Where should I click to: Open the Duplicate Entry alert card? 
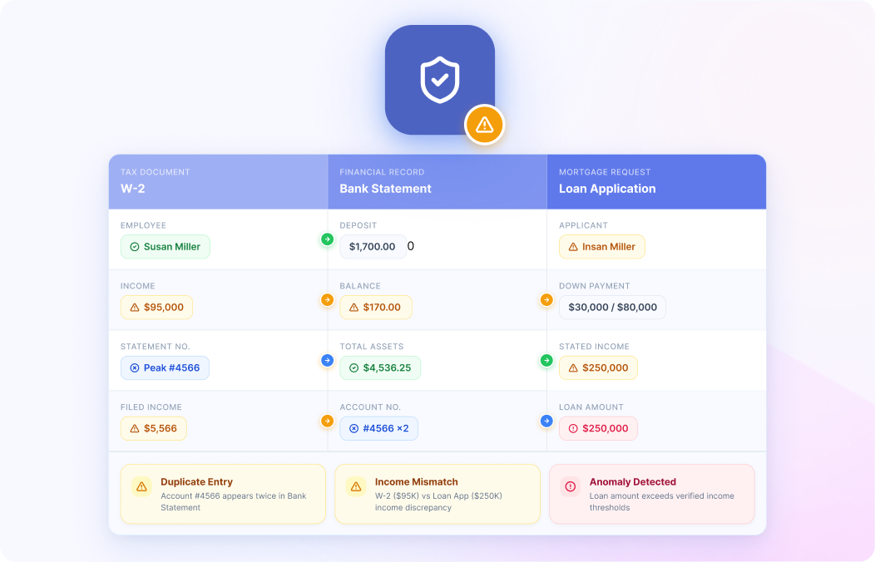click(x=223, y=494)
